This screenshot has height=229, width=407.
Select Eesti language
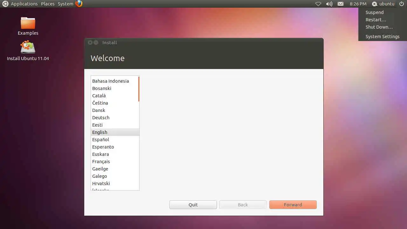point(114,125)
